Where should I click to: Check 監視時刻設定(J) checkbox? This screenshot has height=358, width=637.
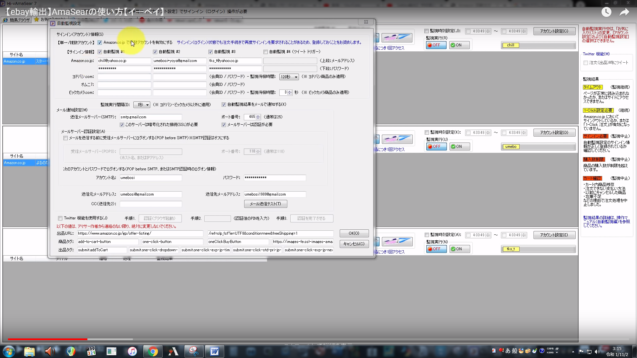[427, 31]
